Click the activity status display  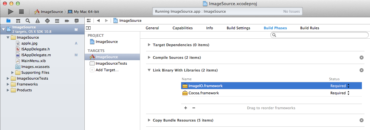tap(228, 11)
